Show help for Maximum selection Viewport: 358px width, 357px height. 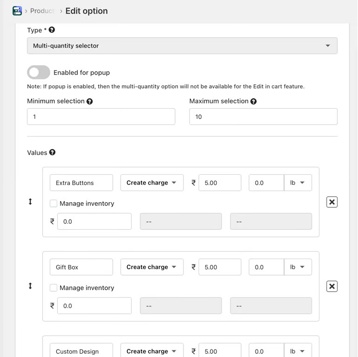253,101
